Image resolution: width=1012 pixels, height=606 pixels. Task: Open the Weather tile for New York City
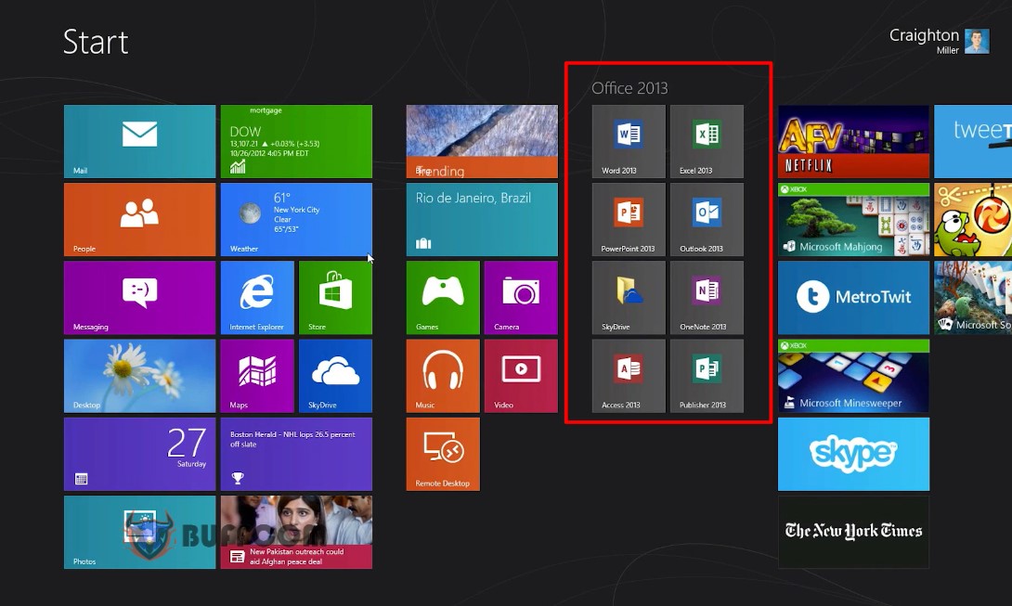point(296,219)
